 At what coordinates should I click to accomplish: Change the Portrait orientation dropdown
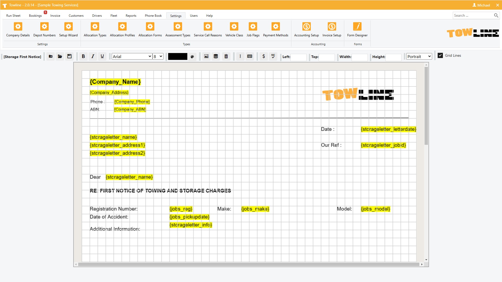coord(419,56)
